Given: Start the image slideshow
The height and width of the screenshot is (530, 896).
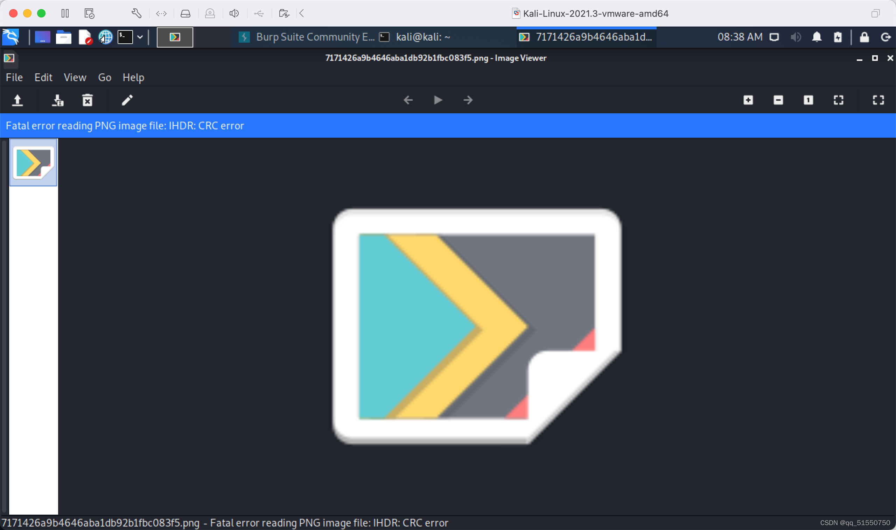Looking at the screenshot, I should (x=437, y=100).
